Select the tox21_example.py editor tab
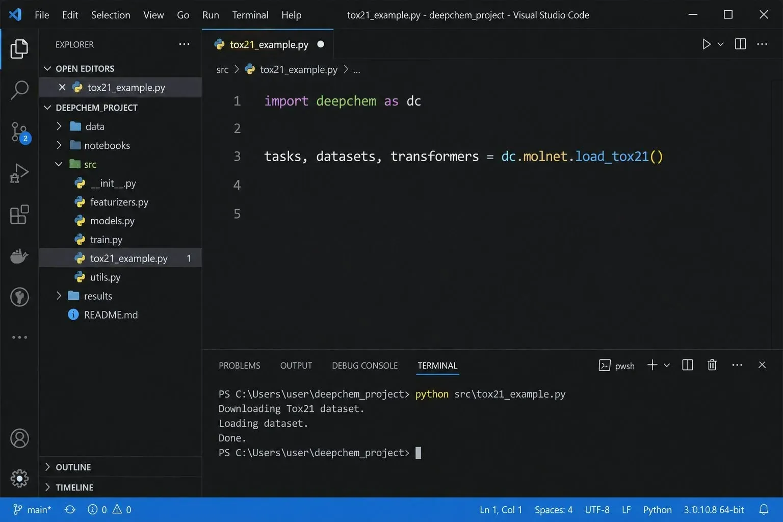 tap(268, 44)
